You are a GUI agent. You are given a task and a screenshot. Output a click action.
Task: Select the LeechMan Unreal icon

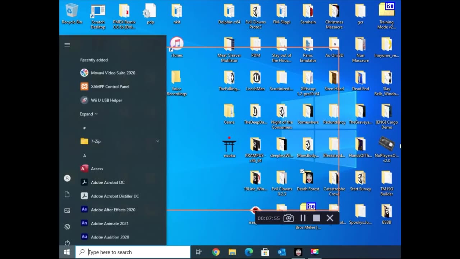(x=256, y=81)
